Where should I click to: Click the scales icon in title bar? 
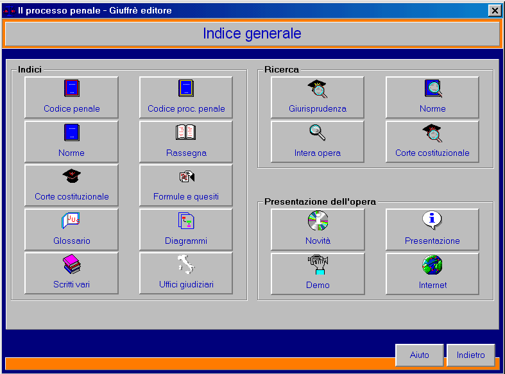click(9, 11)
